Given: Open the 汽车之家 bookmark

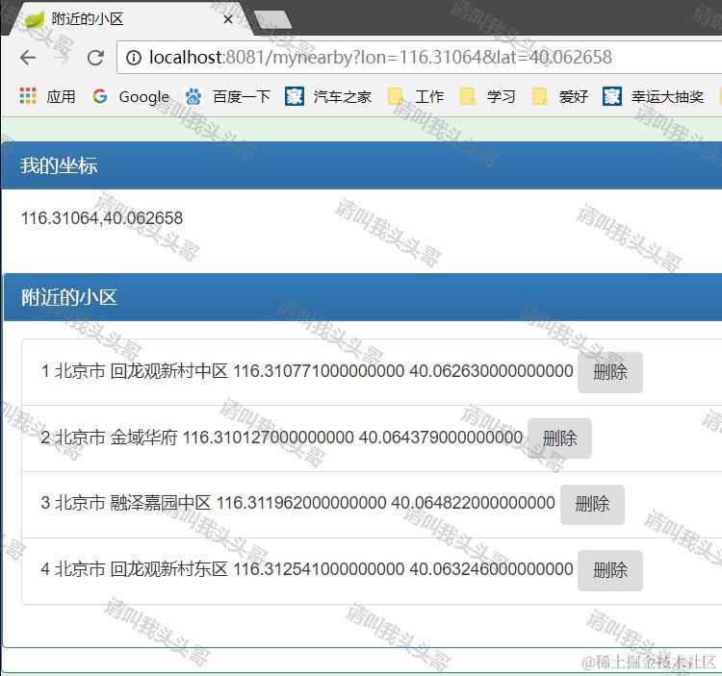Looking at the screenshot, I should coord(328,96).
